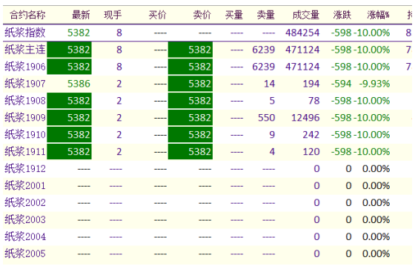The height and width of the screenshot is (269, 418).
Task: Select the 纸浆1906 contract
Action: 24,67
